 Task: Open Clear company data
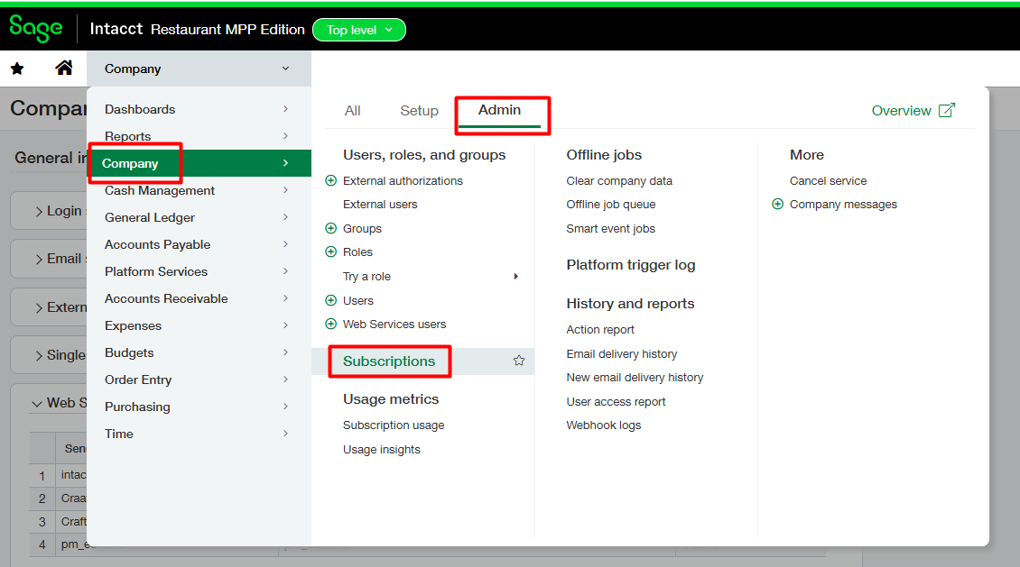coord(618,180)
